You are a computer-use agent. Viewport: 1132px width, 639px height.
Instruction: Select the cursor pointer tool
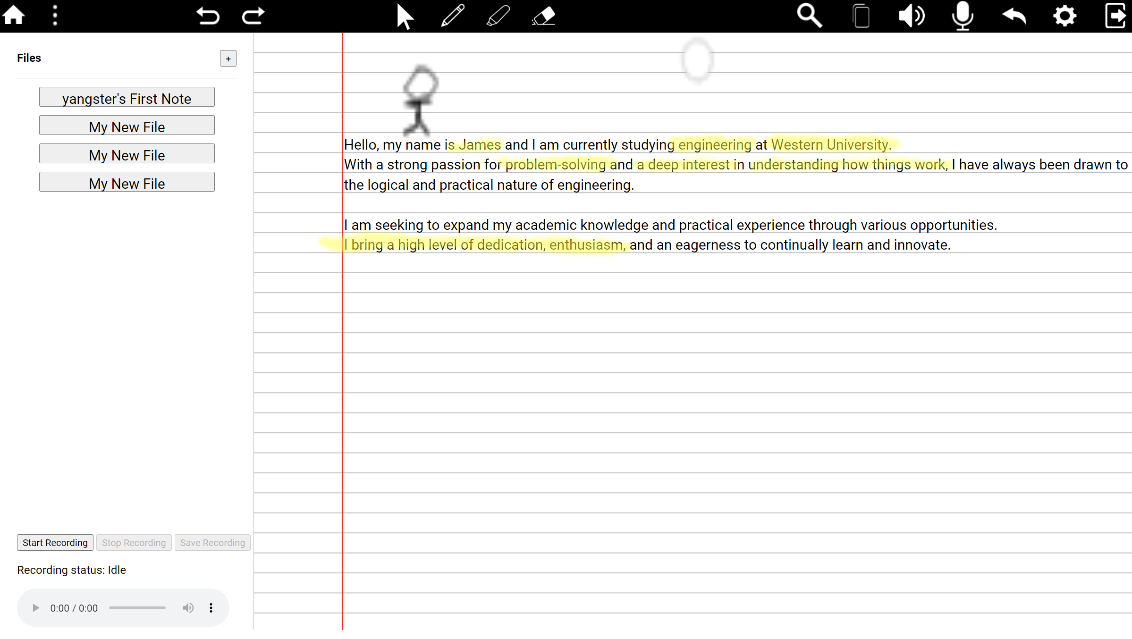coord(405,17)
